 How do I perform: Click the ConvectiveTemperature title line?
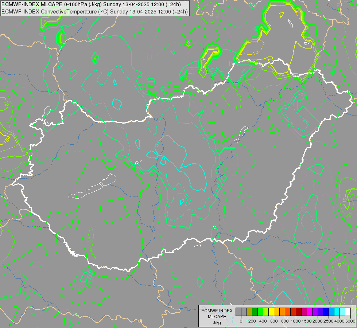[x=94, y=12]
